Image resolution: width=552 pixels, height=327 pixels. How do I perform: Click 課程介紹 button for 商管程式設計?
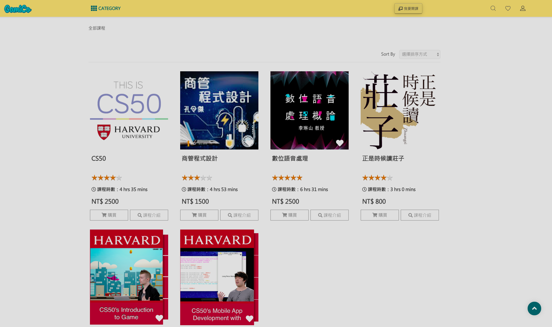[x=239, y=215]
